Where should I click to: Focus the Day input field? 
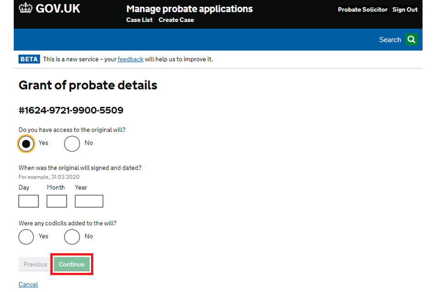[28, 201]
